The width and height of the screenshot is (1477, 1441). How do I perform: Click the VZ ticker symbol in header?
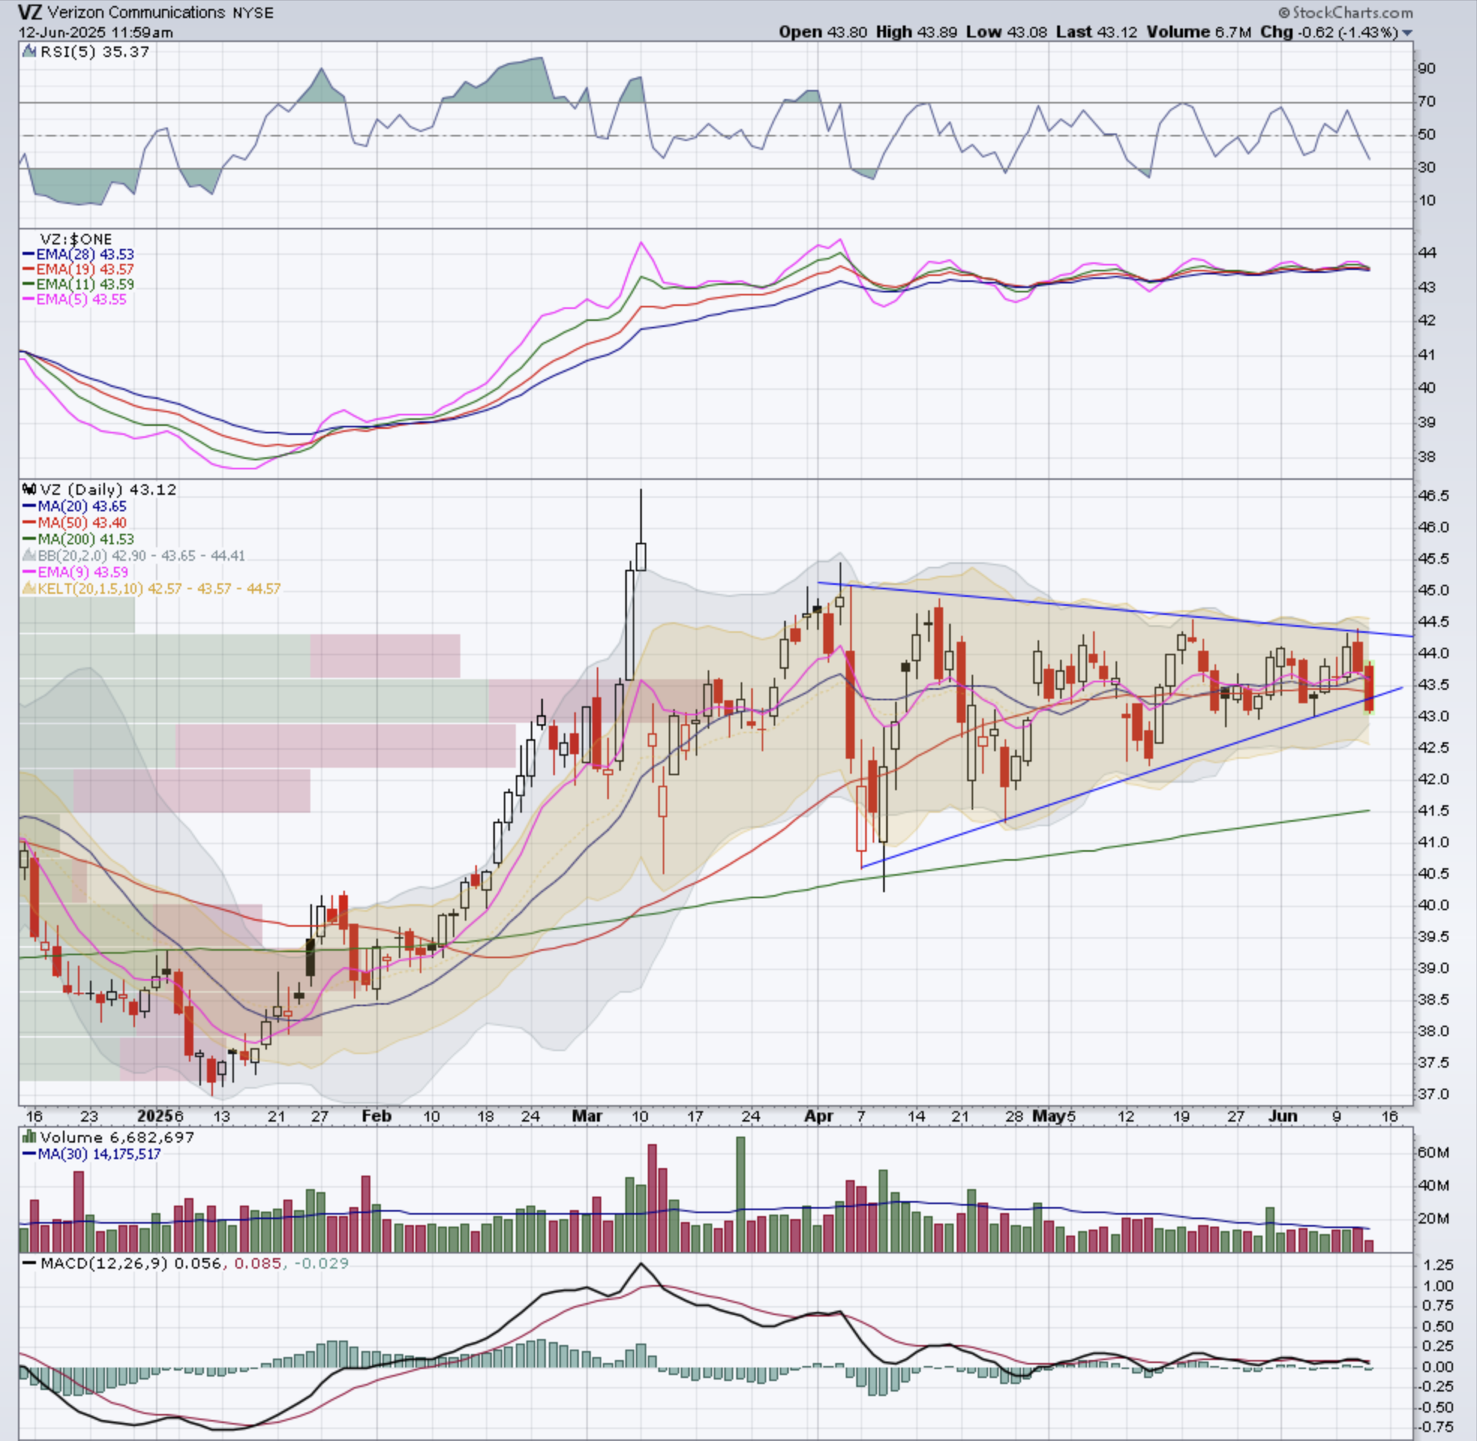click(x=29, y=12)
